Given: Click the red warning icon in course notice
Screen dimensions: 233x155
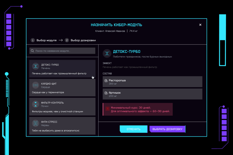Looking at the screenshot, I should pos(107,109).
